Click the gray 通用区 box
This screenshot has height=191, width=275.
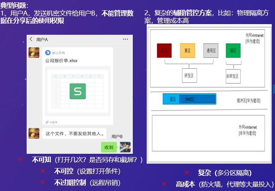coord(211,51)
